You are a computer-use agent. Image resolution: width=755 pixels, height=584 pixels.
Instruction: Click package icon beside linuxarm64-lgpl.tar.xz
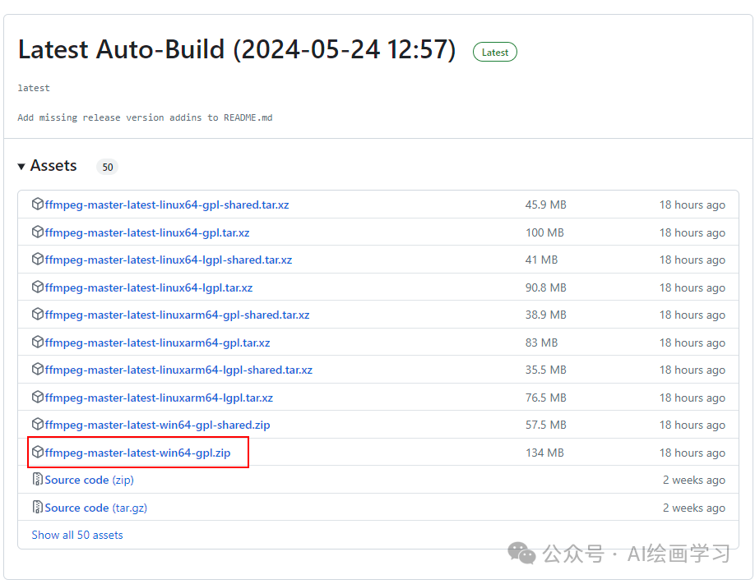point(38,398)
